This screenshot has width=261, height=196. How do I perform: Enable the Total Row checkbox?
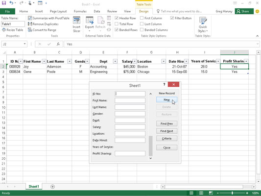pos(117,24)
